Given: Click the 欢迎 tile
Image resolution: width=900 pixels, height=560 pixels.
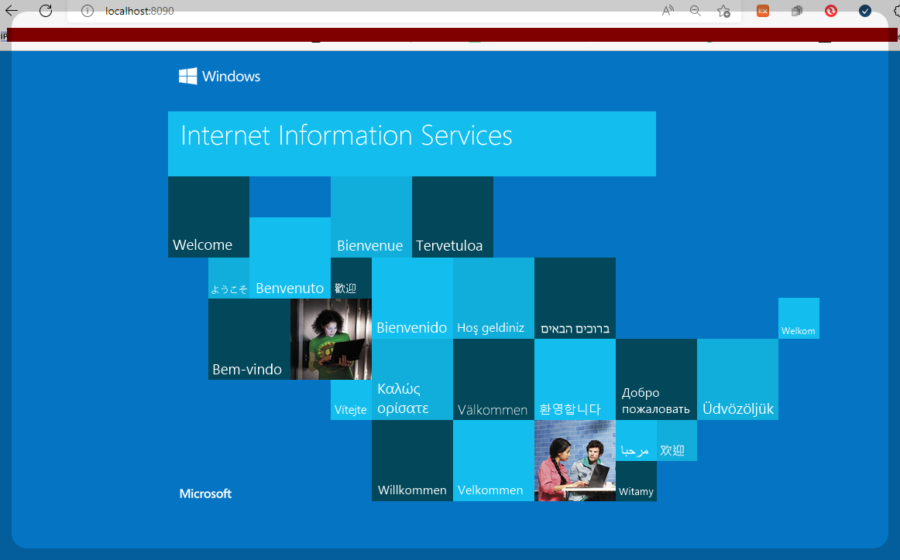Looking at the screenshot, I should point(677,440).
